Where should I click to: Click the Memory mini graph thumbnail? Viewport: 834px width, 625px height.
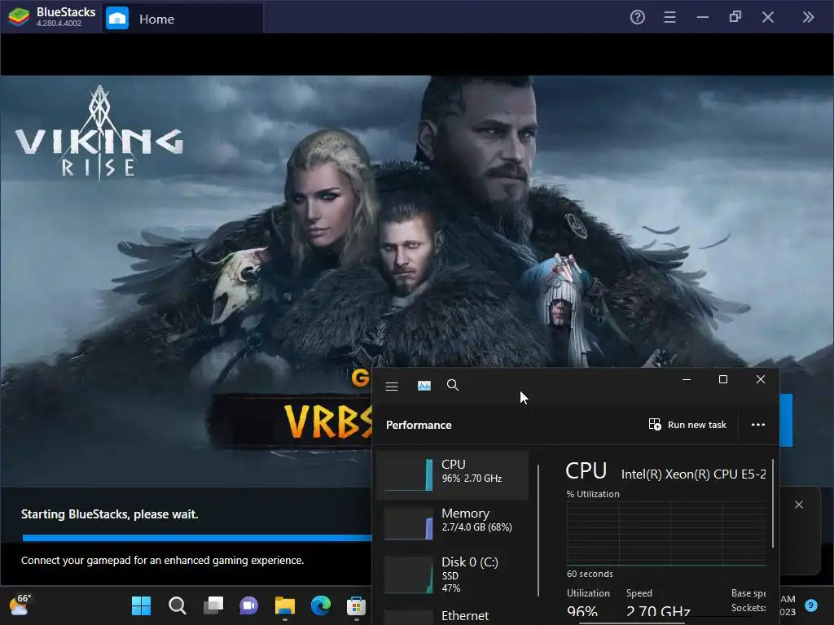point(408,523)
